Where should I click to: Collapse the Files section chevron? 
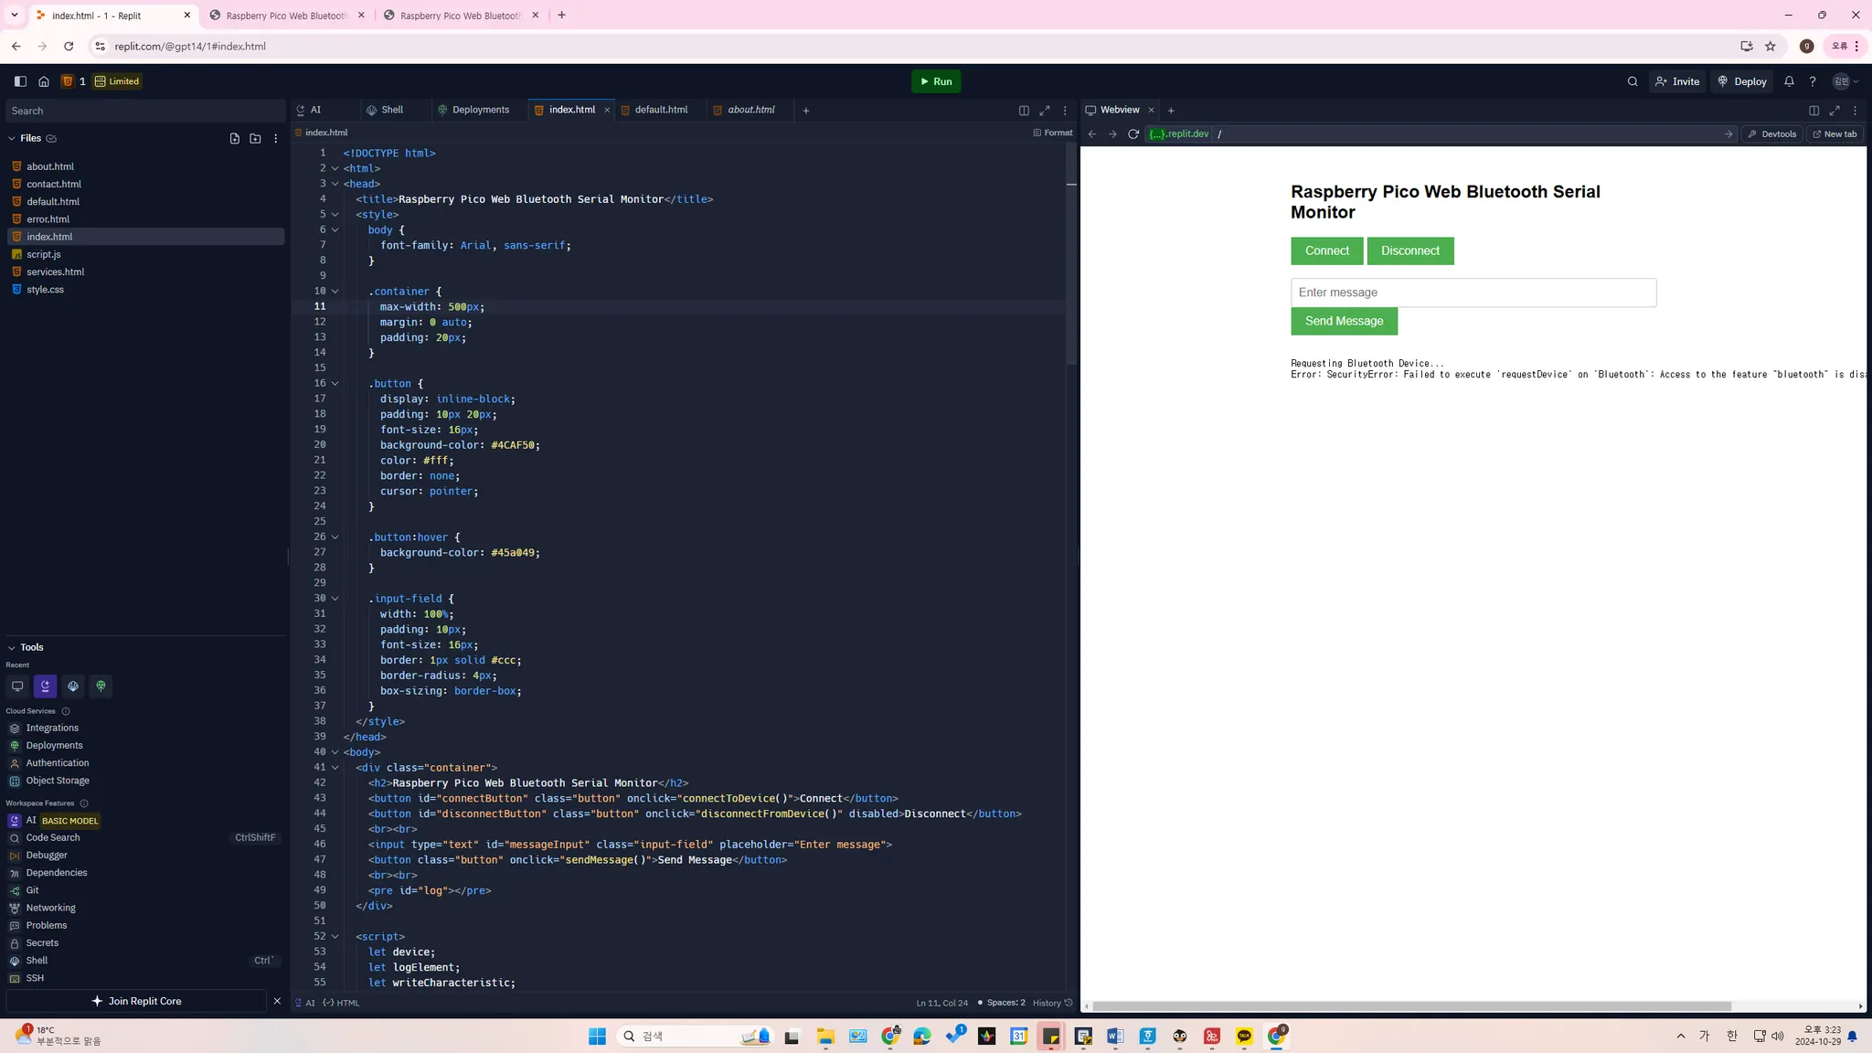(x=11, y=139)
